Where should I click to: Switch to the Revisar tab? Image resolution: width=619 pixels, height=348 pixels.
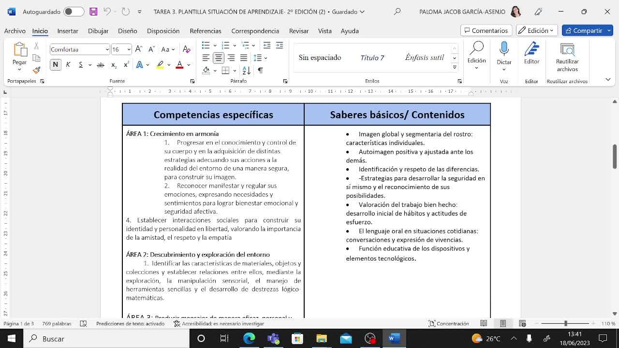pyautogui.click(x=299, y=30)
